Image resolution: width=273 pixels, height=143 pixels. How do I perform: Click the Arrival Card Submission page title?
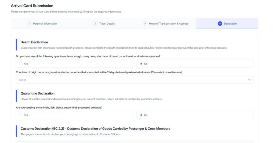pyautogui.click(x=32, y=6)
